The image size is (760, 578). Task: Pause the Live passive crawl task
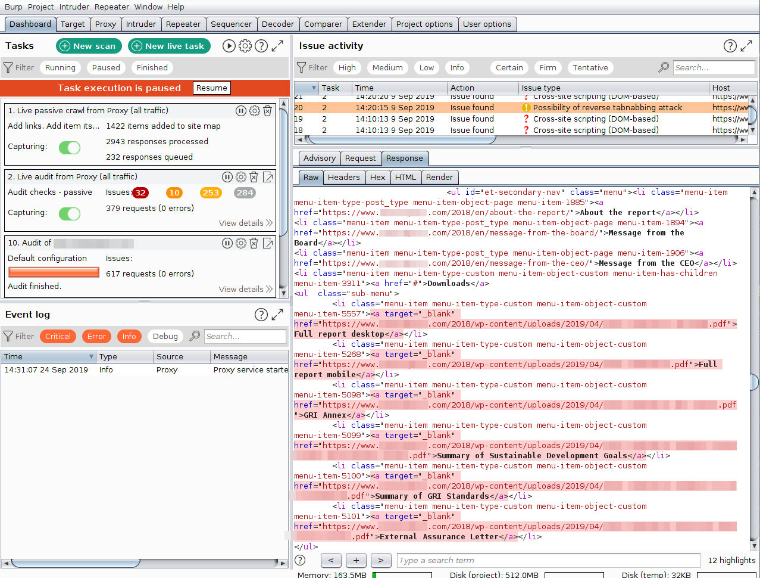point(240,110)
